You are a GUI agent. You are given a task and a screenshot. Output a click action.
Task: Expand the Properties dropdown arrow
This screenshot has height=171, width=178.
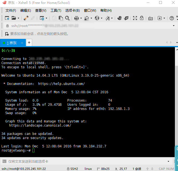(46, 18)
